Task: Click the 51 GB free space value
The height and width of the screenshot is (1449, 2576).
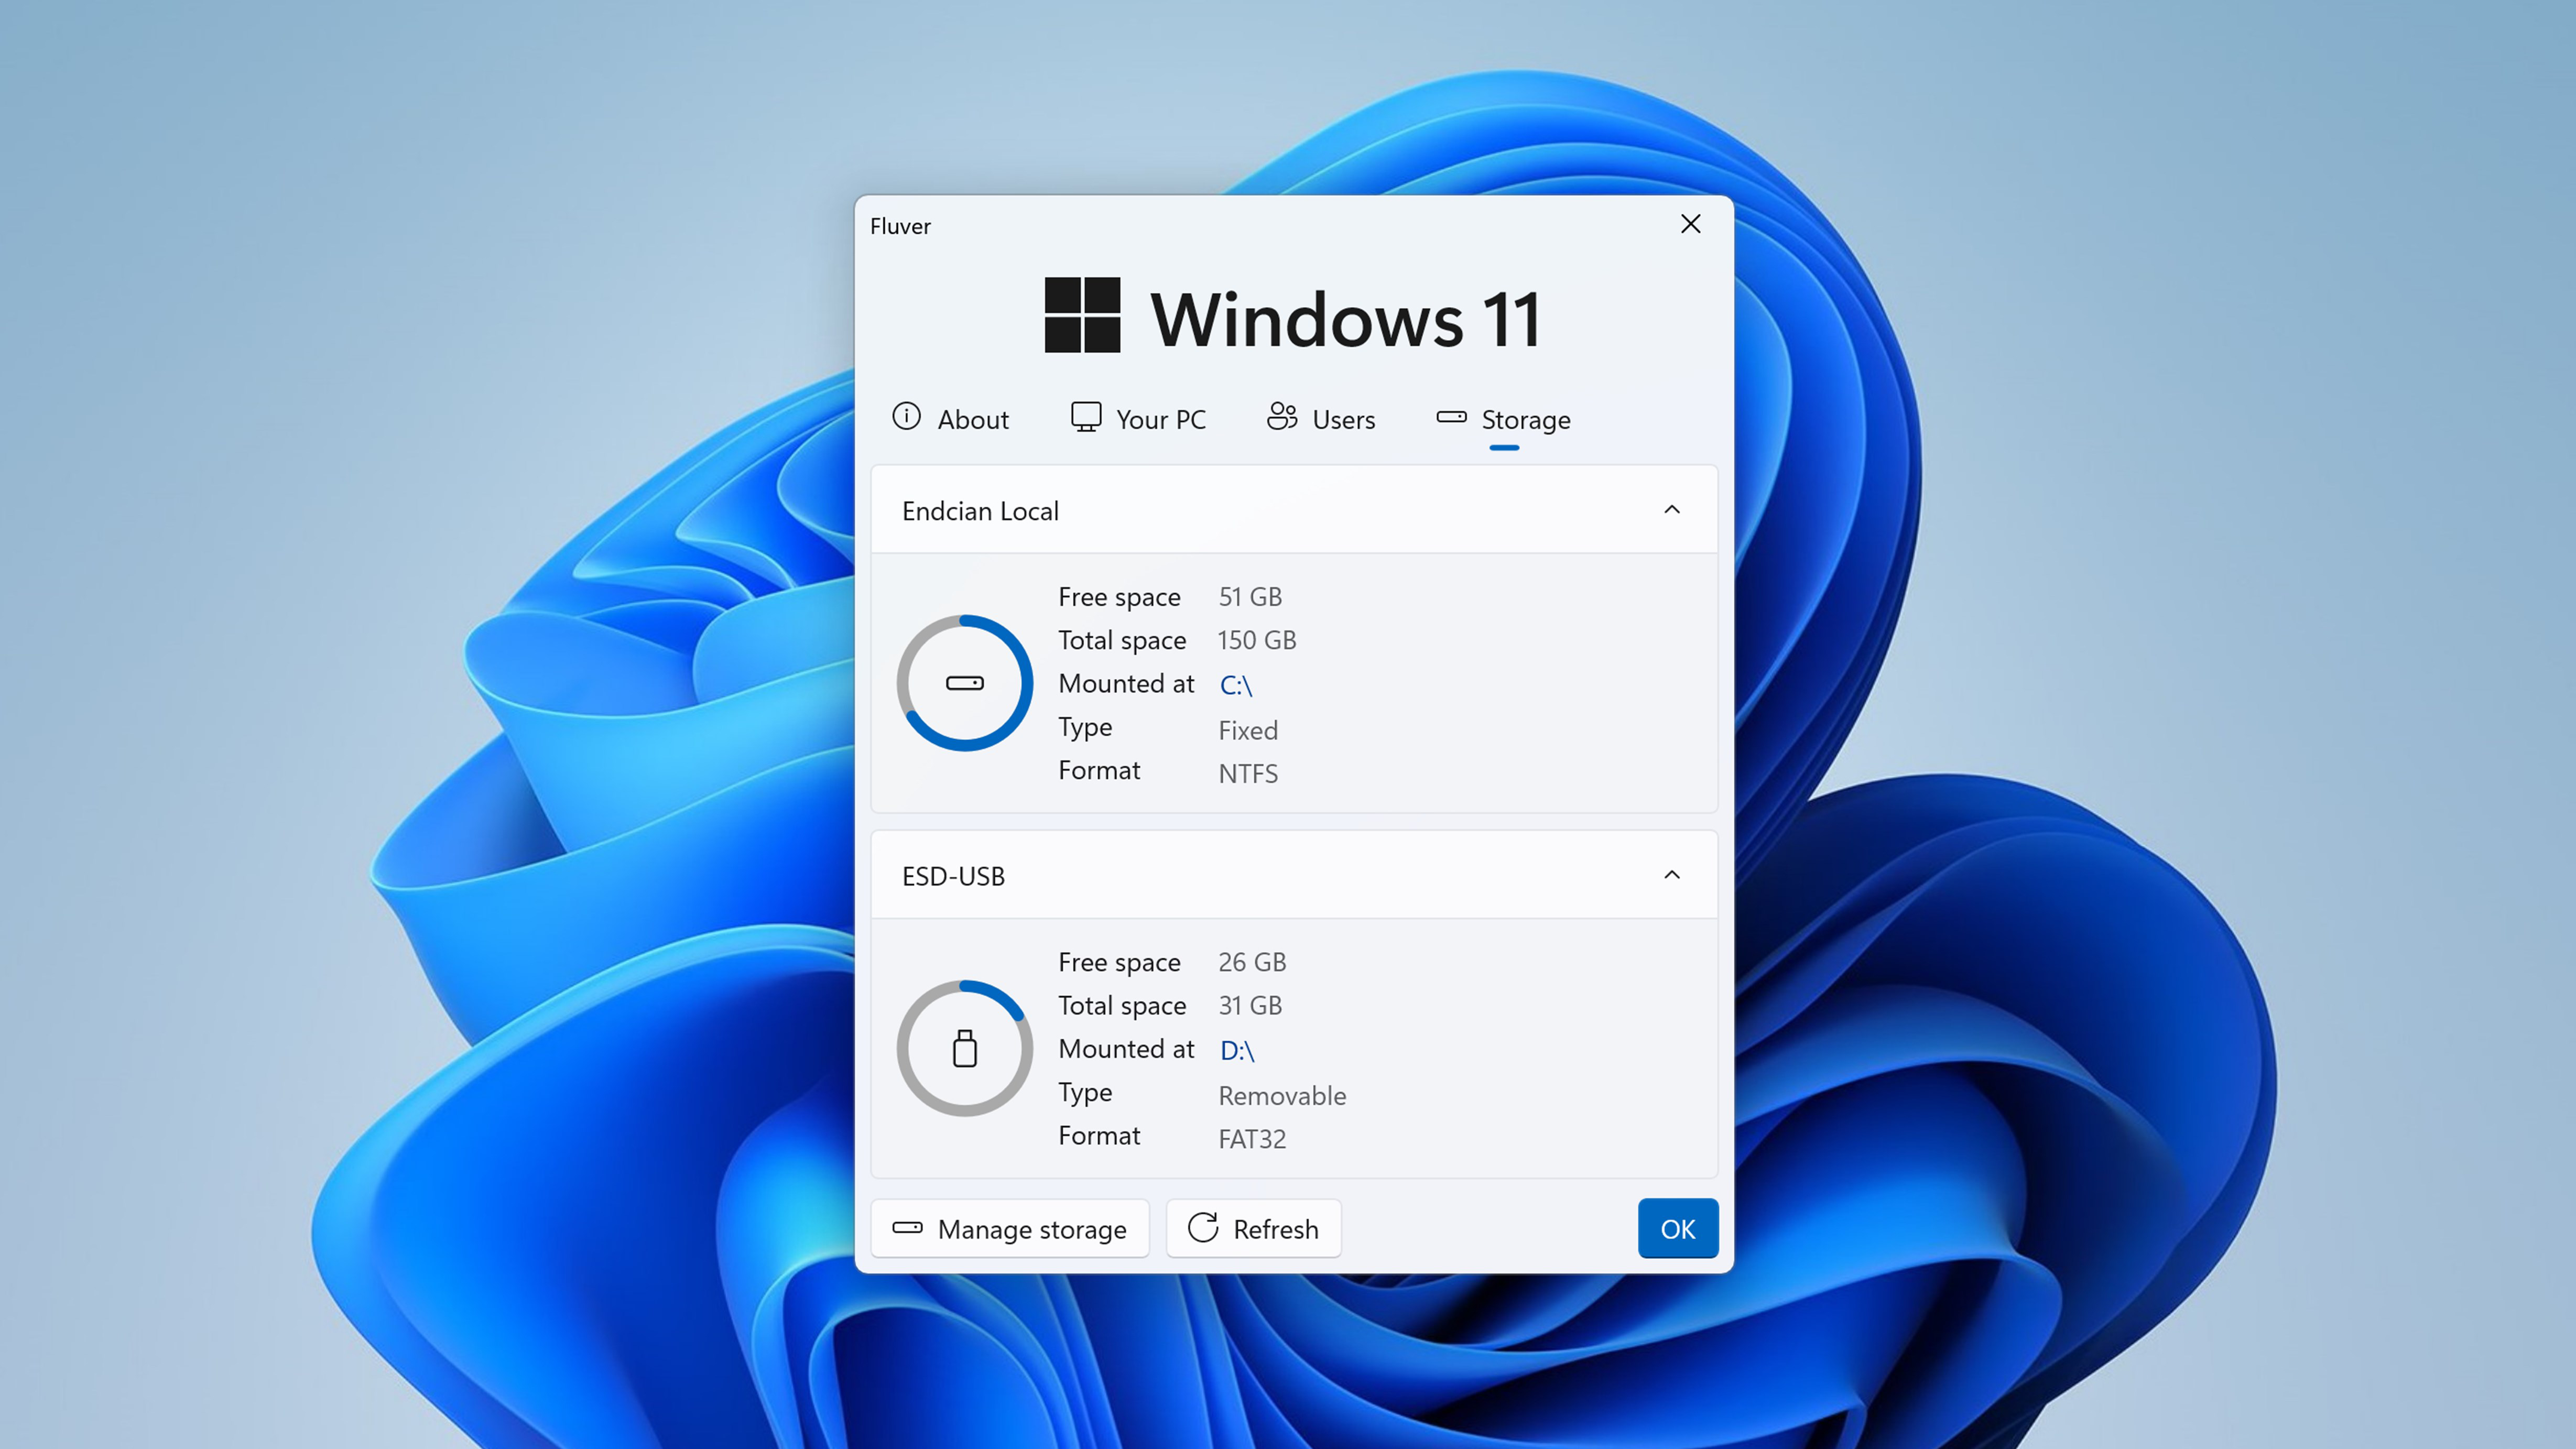Action: pyautogui.click(x=1250, y=597)
